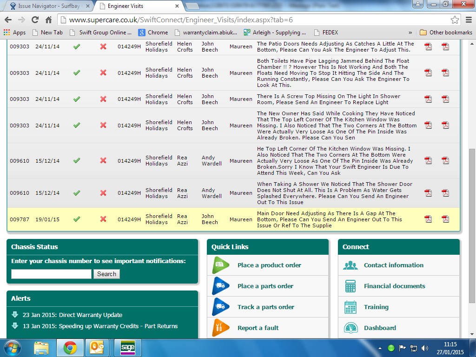Click in the chassis number input field

click(x=51, y=274)
